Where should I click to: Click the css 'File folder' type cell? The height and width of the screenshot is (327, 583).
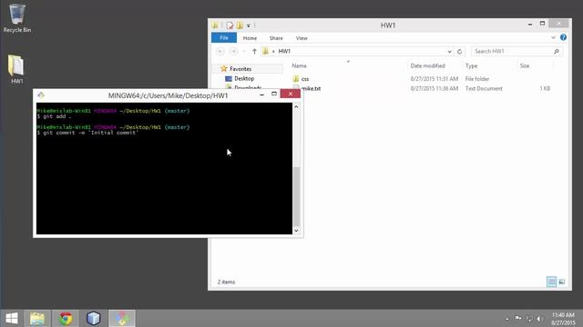pyautogui.click(x=477, y=79)
